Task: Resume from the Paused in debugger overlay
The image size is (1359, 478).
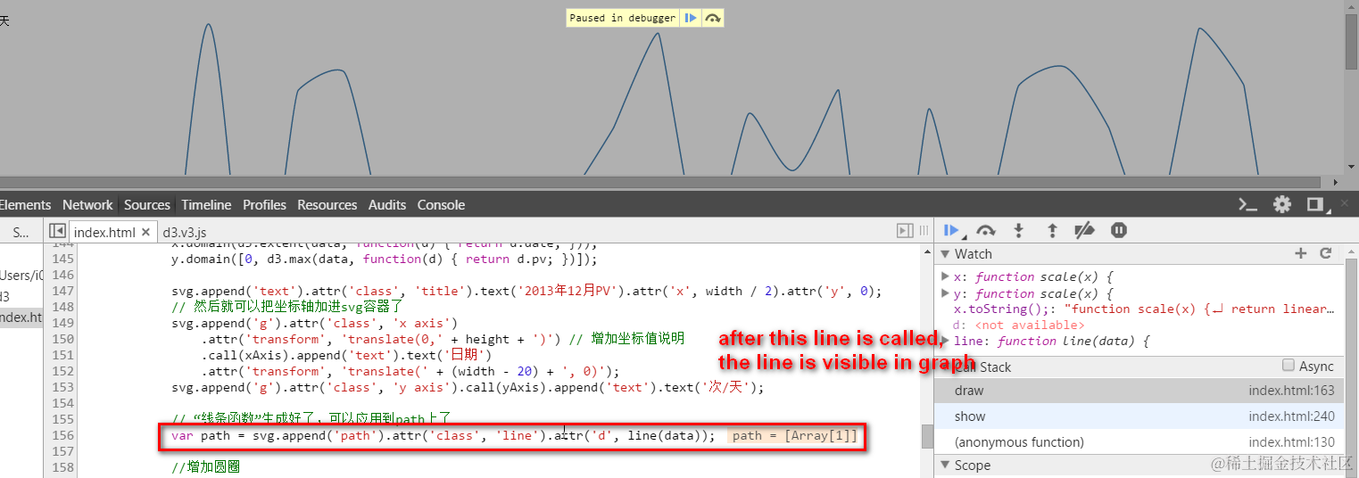Action: click(691, 18)
